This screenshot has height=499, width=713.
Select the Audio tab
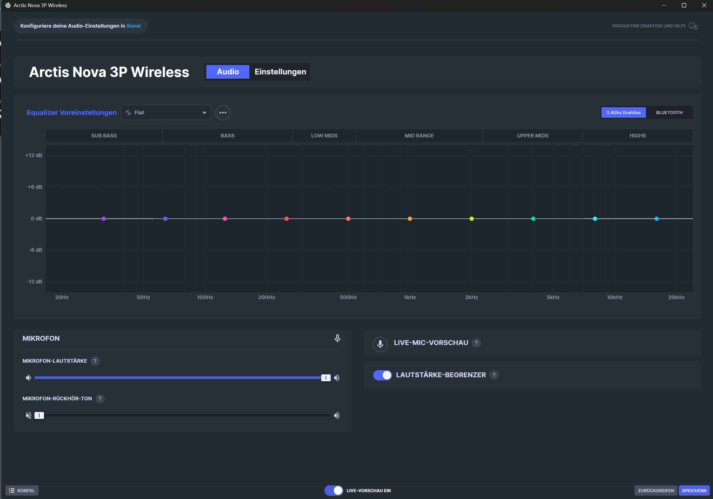tap(228, 72)
